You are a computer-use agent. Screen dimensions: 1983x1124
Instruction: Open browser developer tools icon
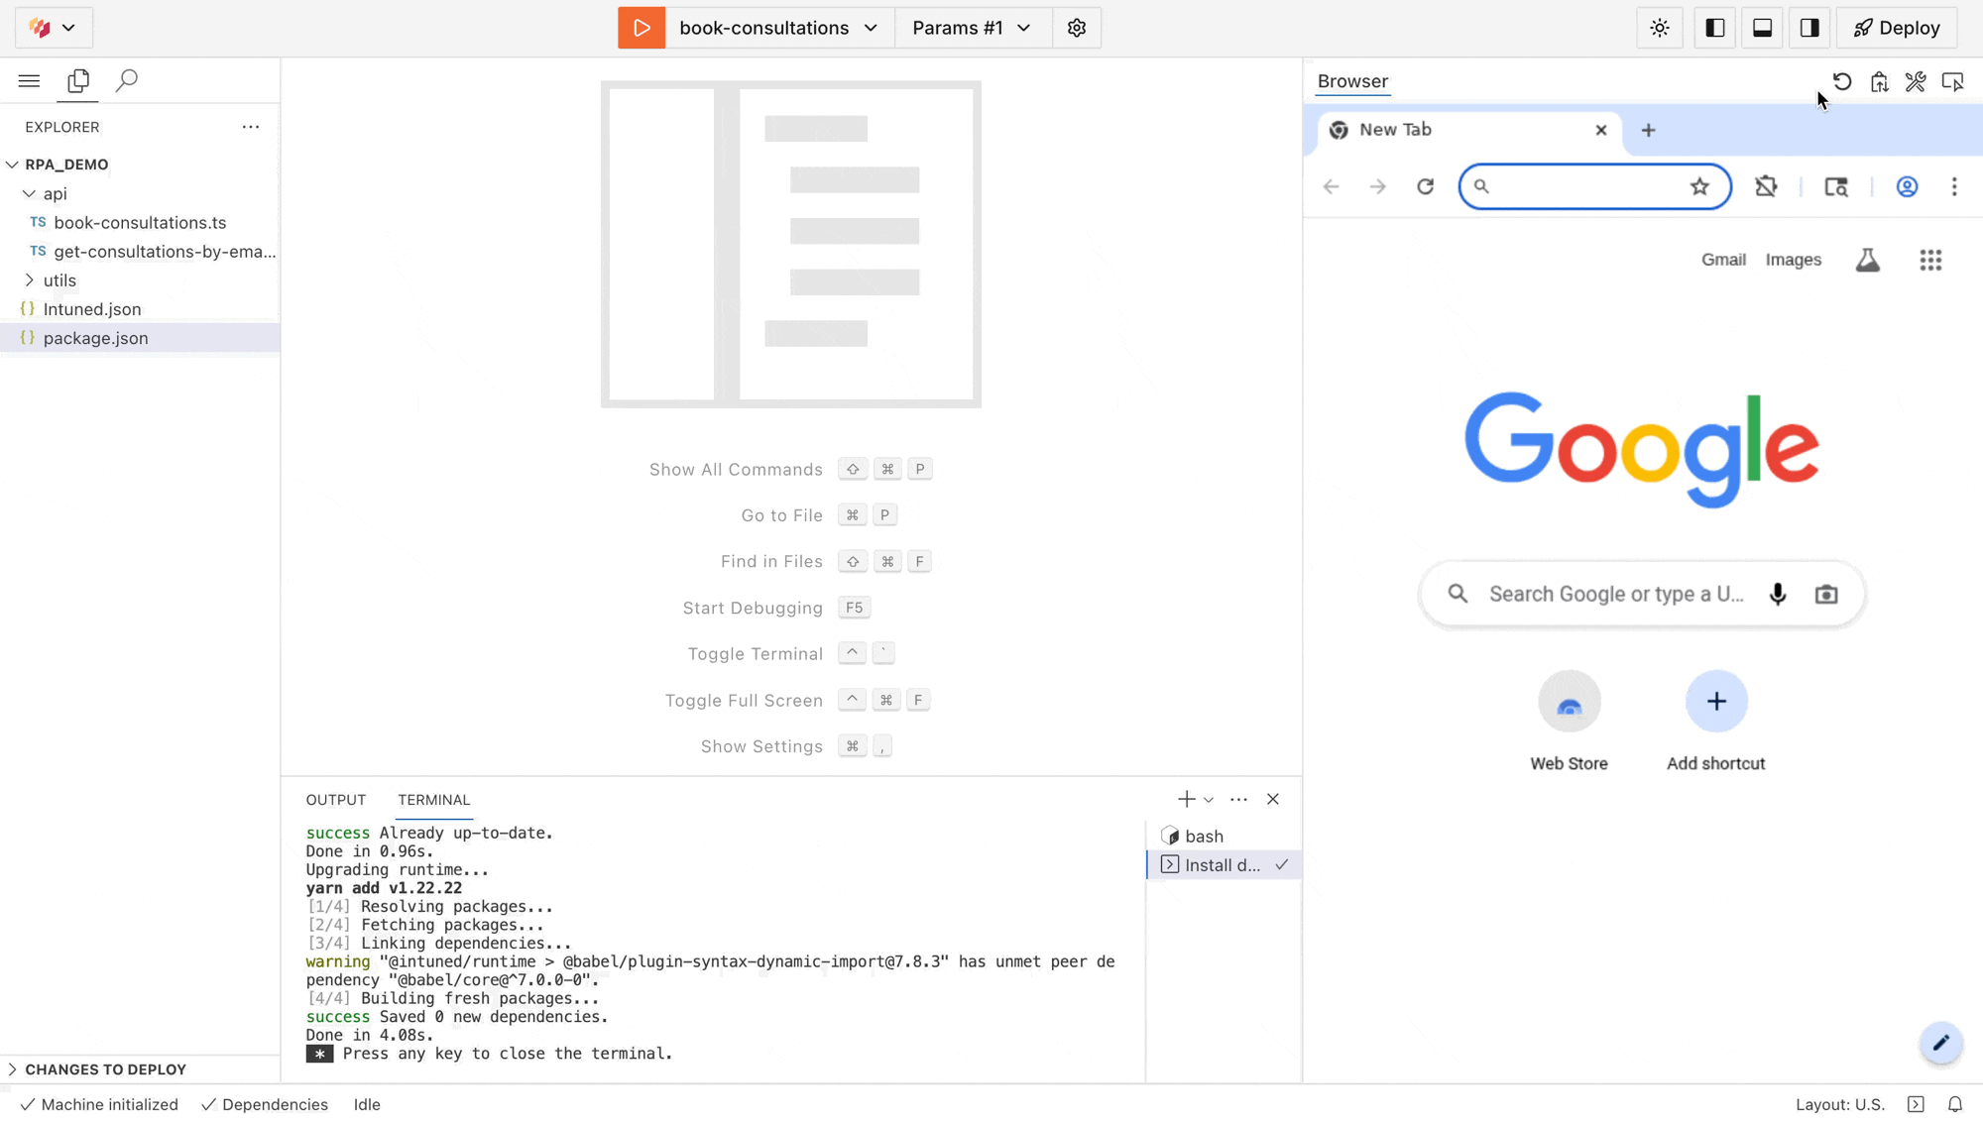[x=1916, y=81]
